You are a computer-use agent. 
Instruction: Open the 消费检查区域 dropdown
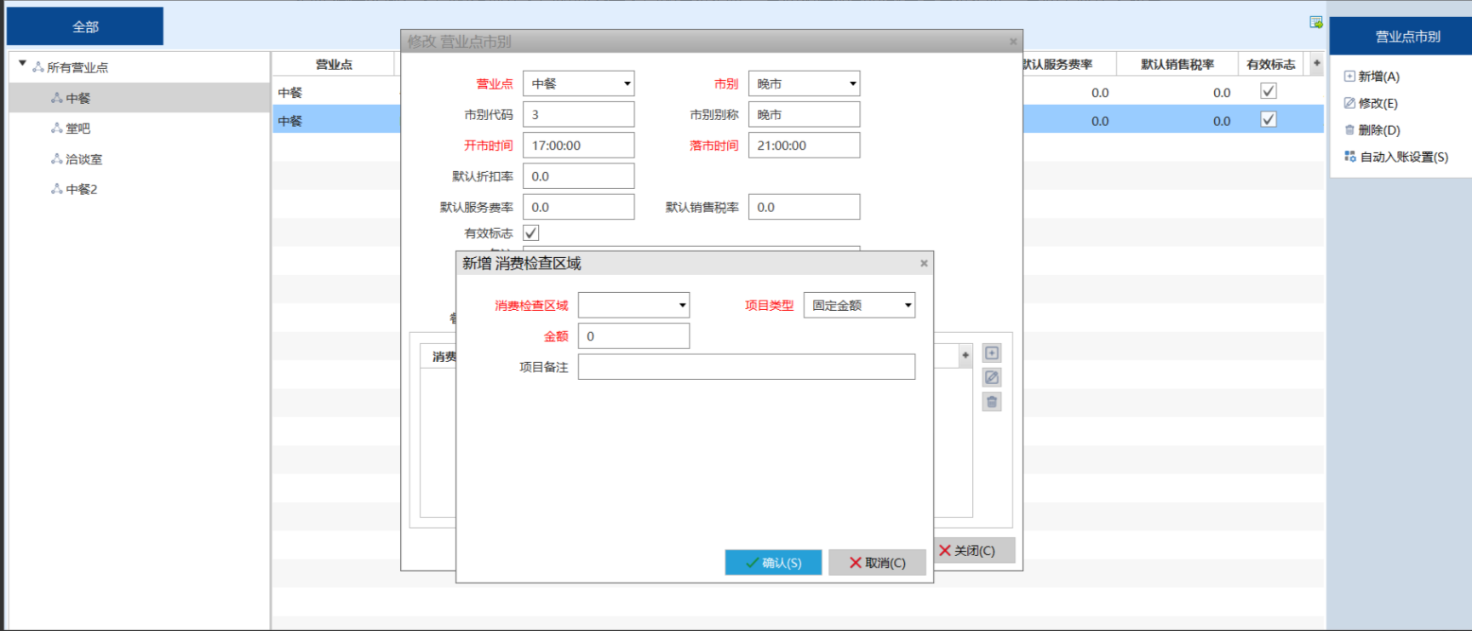coord(633,306)
